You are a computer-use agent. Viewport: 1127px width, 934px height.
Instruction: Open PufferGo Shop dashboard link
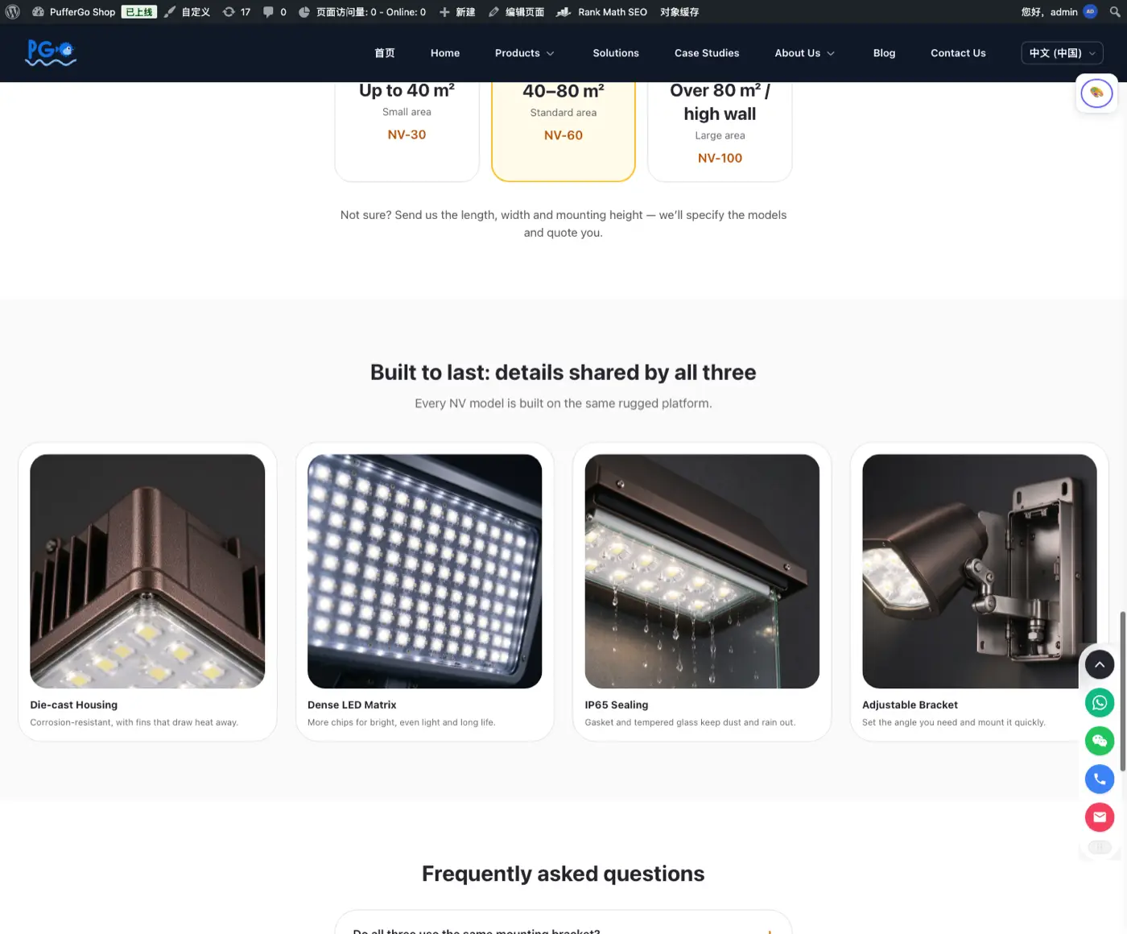[73, 12]
